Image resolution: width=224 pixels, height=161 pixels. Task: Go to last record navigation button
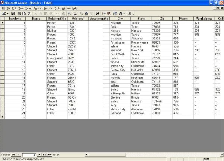pyautogui.click(x=44, y=154)
